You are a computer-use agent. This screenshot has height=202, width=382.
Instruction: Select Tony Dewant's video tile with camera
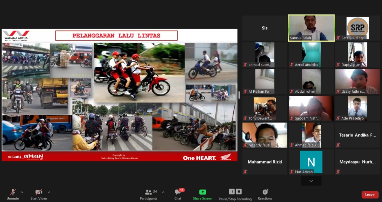265,108
